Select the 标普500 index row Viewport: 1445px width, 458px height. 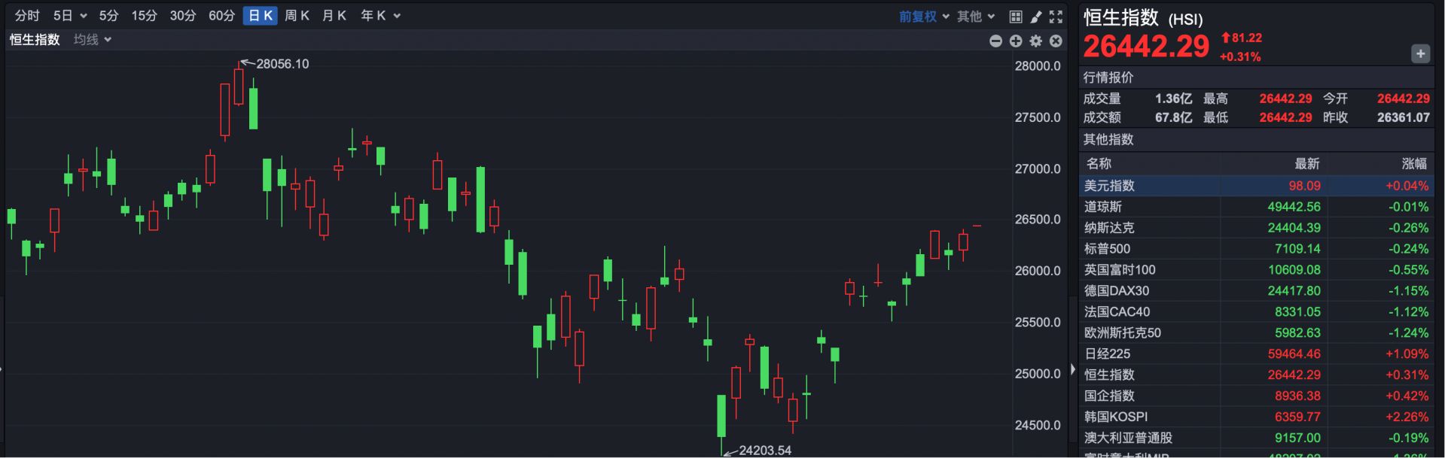(x=1256, y=249)
